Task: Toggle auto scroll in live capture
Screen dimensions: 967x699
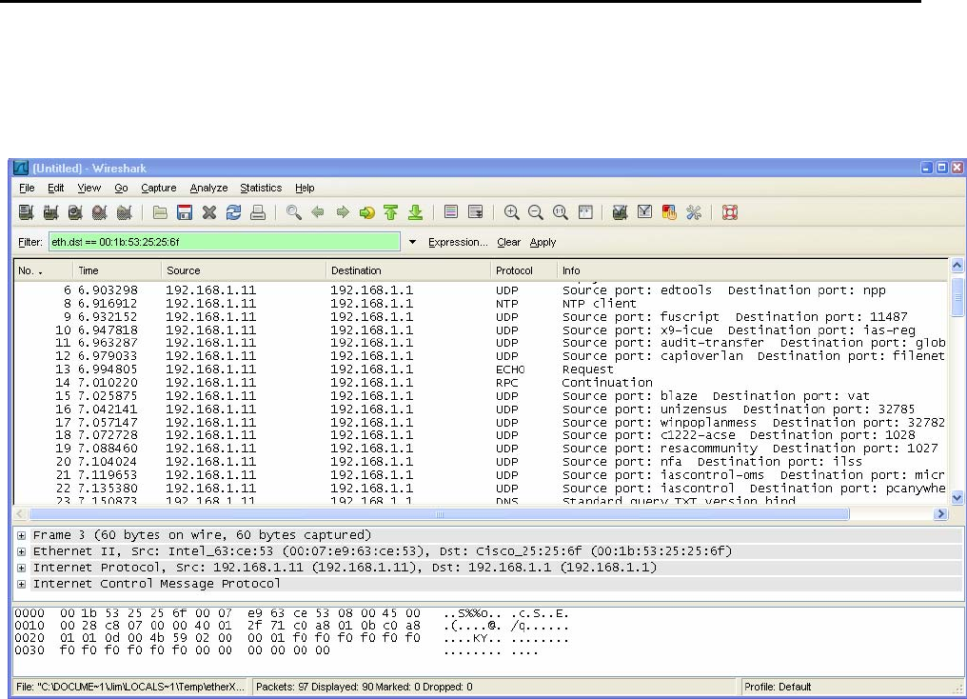Action: tap(476, 213)
